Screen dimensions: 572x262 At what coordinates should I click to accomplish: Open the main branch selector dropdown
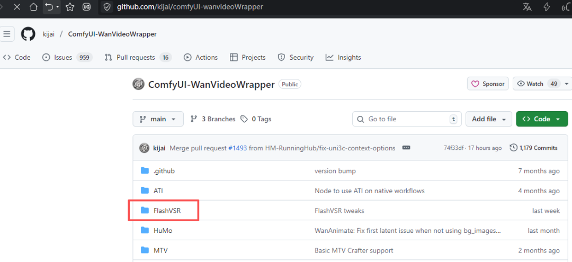(158, 119)
